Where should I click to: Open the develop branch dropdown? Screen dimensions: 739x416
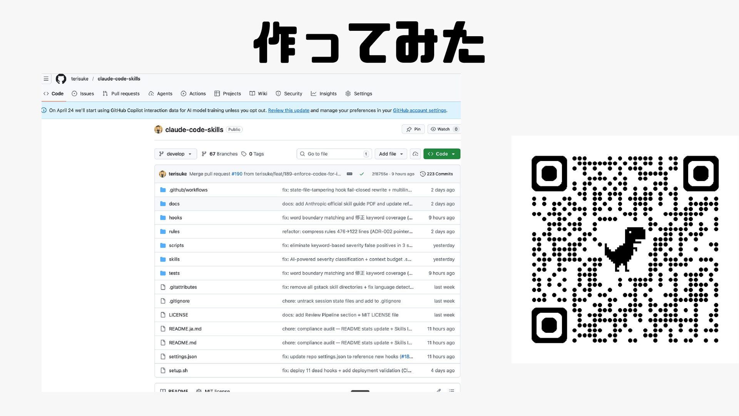(x=176, y=154)
